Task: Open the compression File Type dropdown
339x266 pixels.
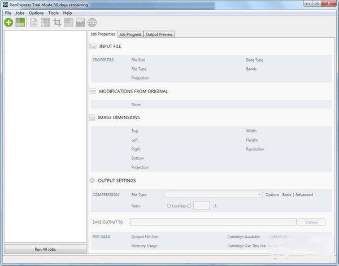Action: [x=213, y=194]
